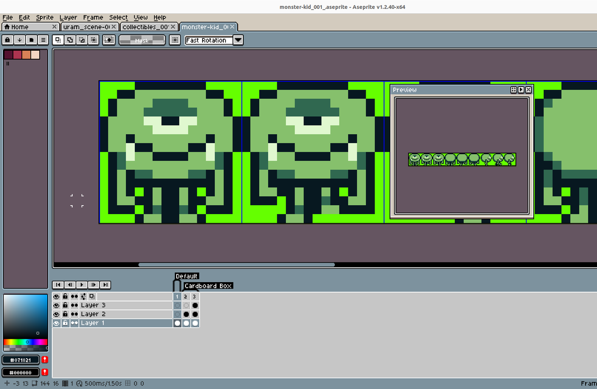Close the monster-kid tab
The width and height of the screenshot is (597, 389).
(232, 27)
